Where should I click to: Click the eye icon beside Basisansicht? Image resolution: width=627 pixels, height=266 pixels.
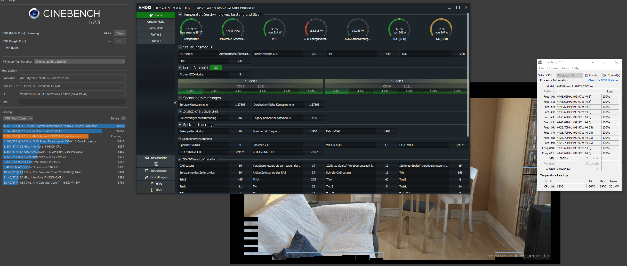point(147,158)
